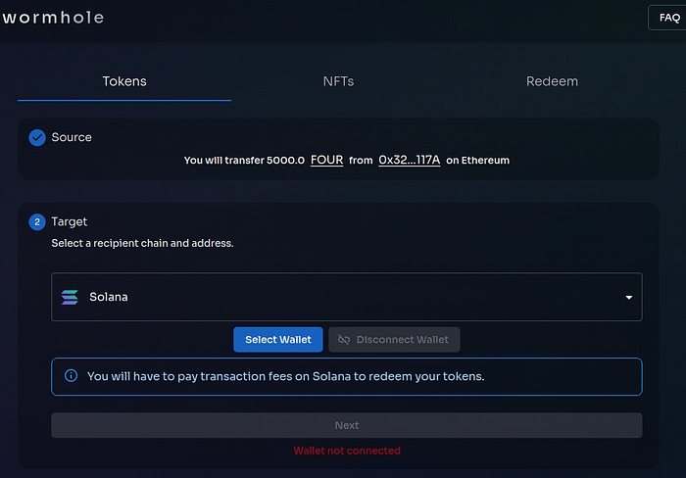Click the Source step checkmark icon

click(x=37, y=138)
